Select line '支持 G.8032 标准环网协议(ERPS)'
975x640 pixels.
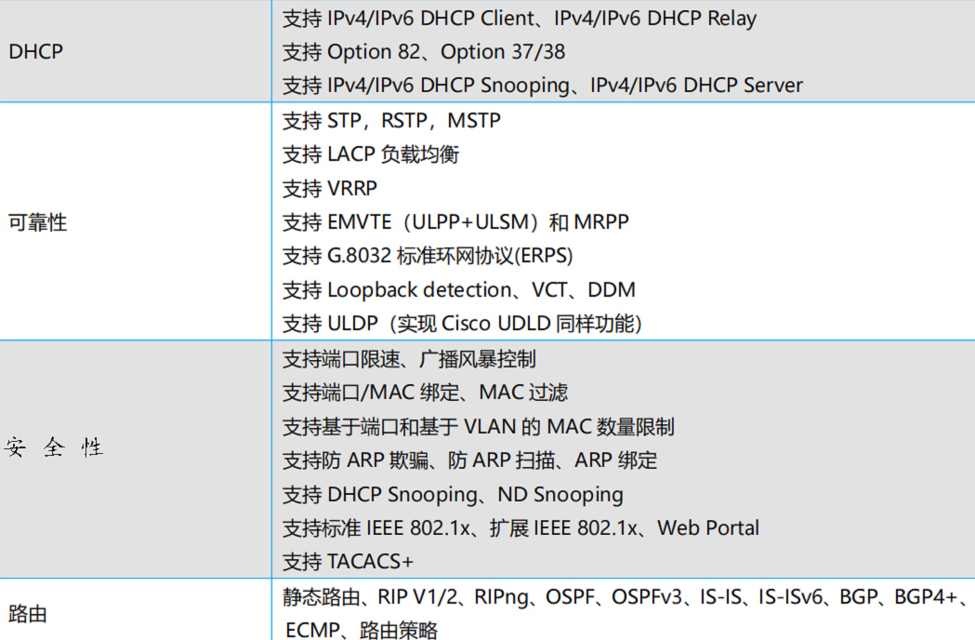(428, 256)
